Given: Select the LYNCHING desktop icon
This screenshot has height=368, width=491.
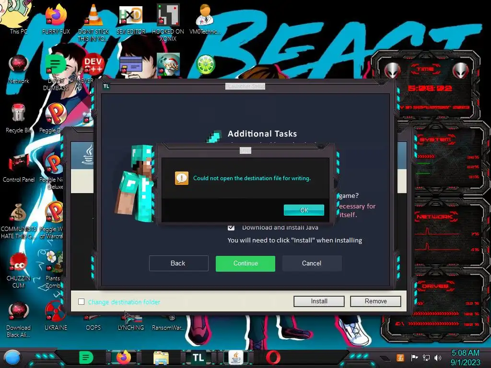Looking at the screenshot, I should [x=131, y=323].
